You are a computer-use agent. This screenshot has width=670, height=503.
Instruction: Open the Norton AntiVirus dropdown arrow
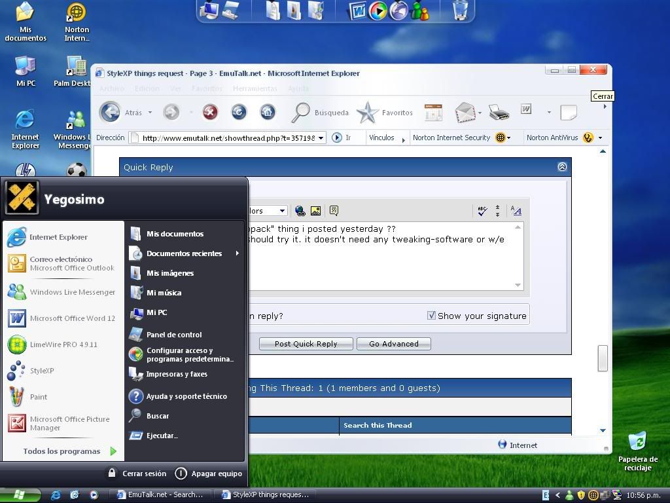(601, 138)
